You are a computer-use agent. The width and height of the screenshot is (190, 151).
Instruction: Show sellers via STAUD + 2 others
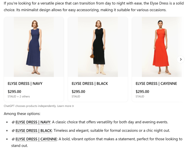[19, 97]
